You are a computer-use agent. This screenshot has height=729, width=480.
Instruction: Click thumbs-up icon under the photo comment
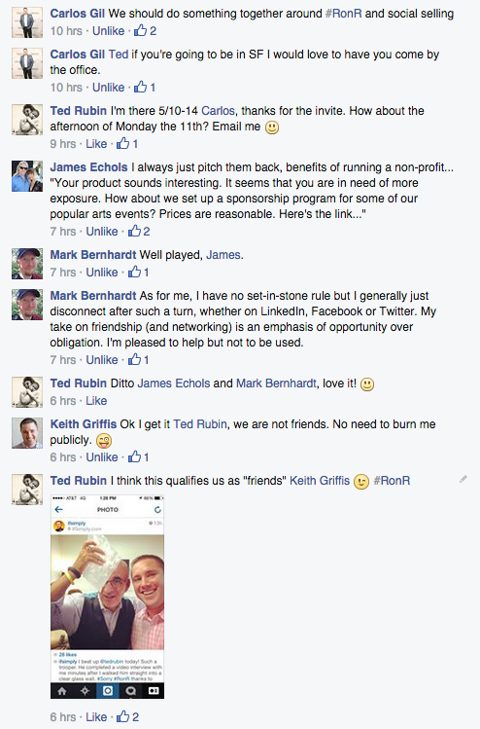tap(123, 716)
